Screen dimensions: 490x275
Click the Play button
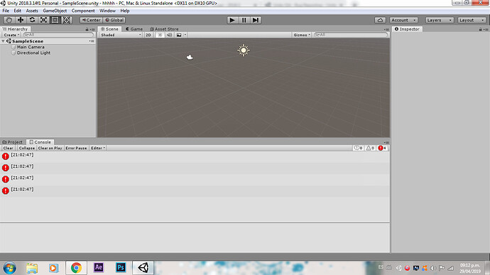pyautogui.click(x=232, y=20)
